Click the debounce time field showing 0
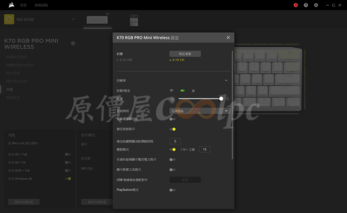The height and width of the screenshot is (213, 347). (175, 141)
